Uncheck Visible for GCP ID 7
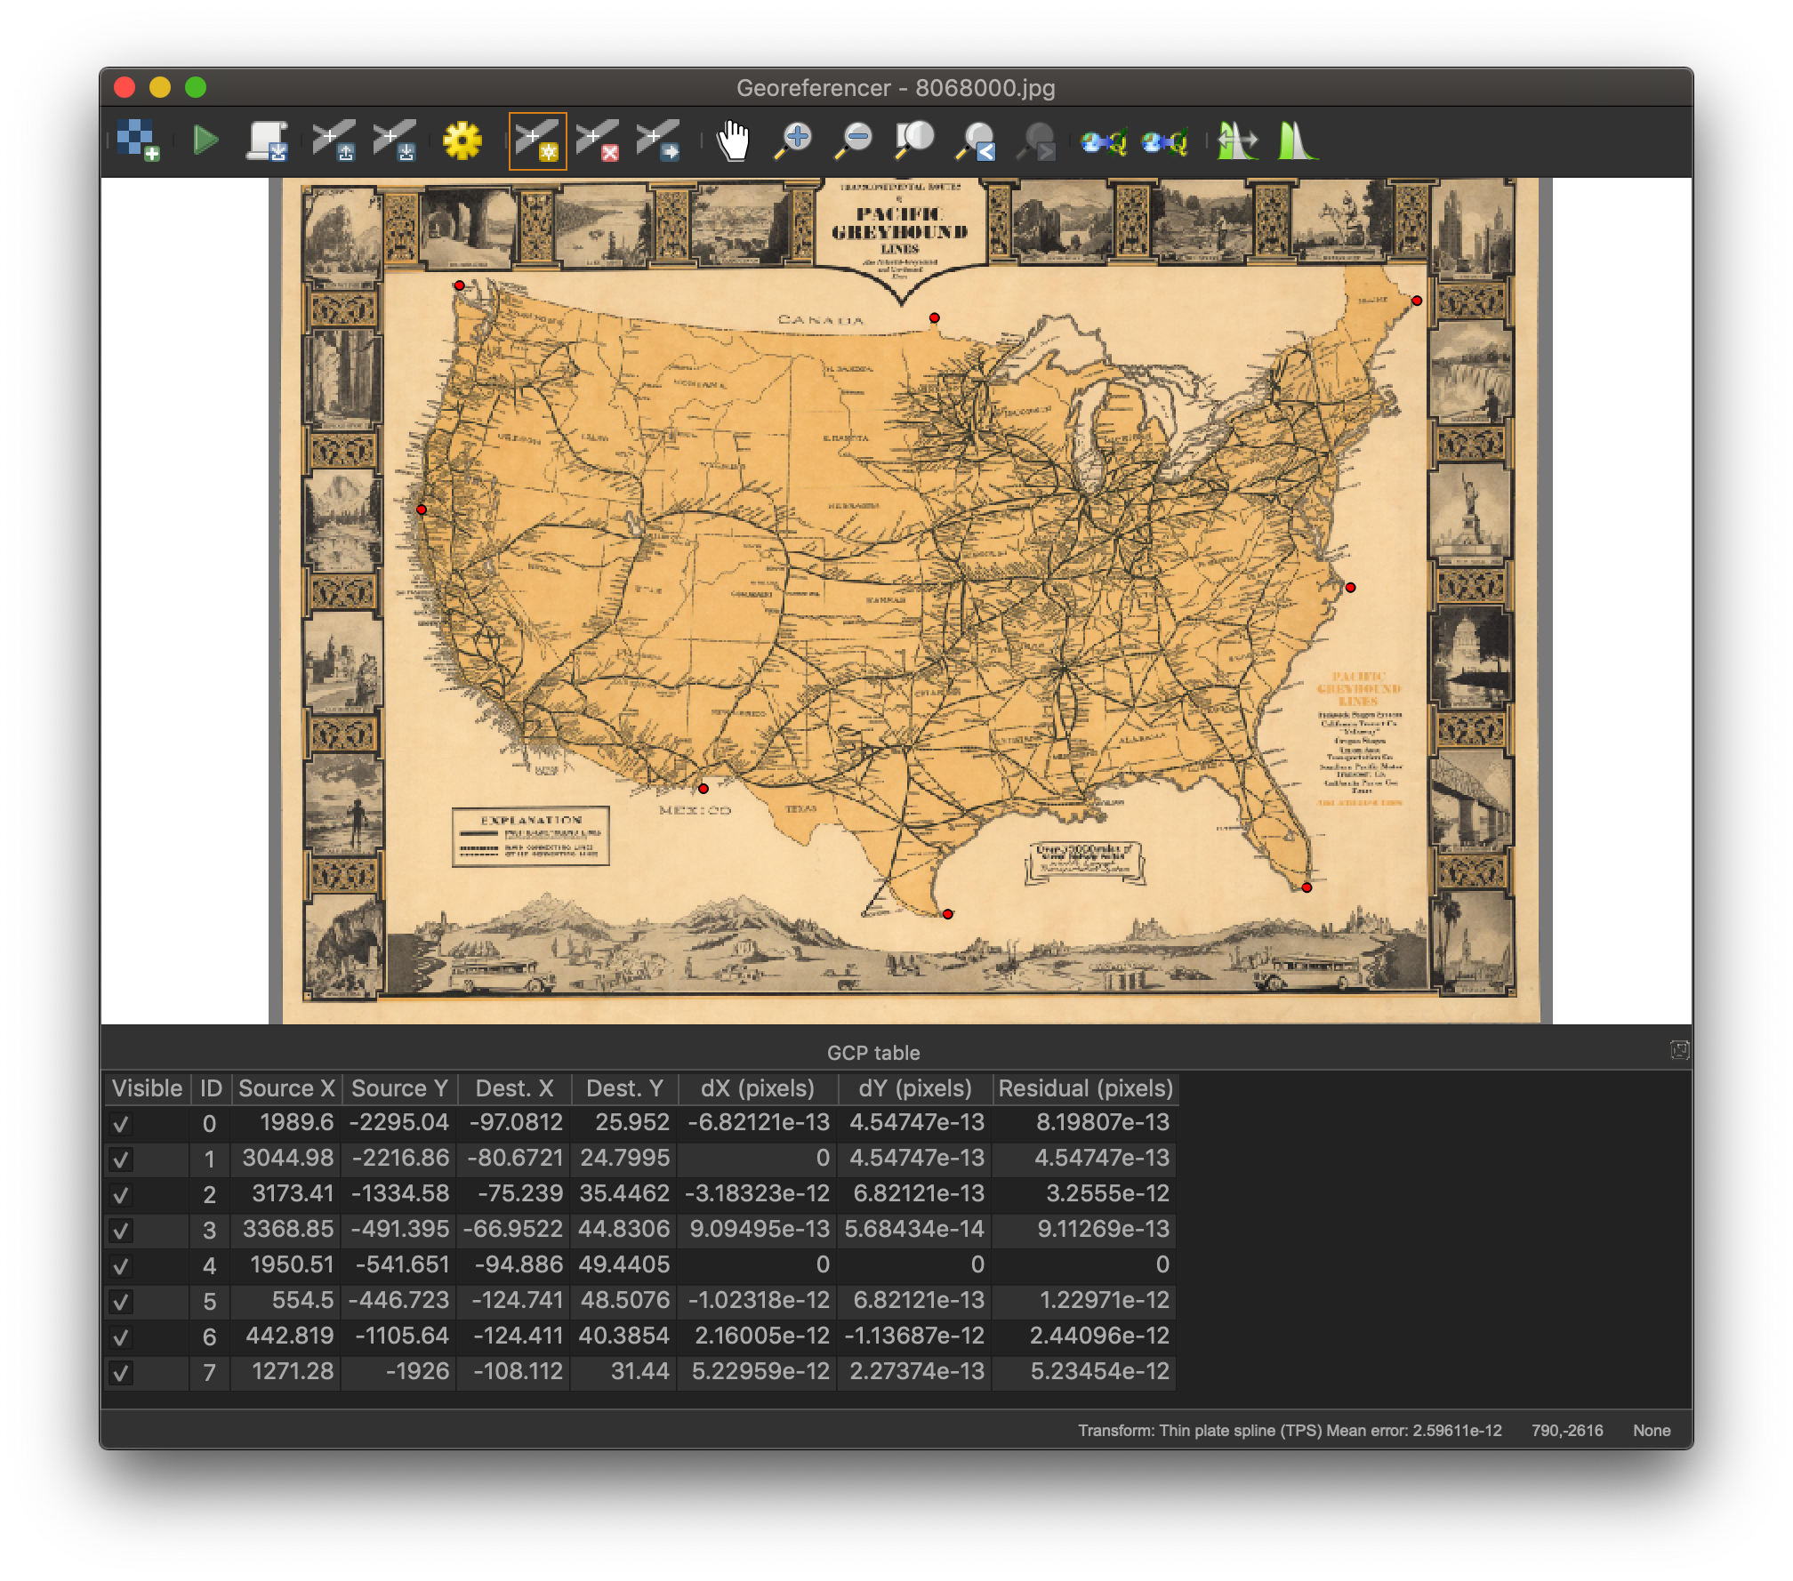Image resolution: width=1793 pixels, height=1581 pixels. pos(121,1373)
